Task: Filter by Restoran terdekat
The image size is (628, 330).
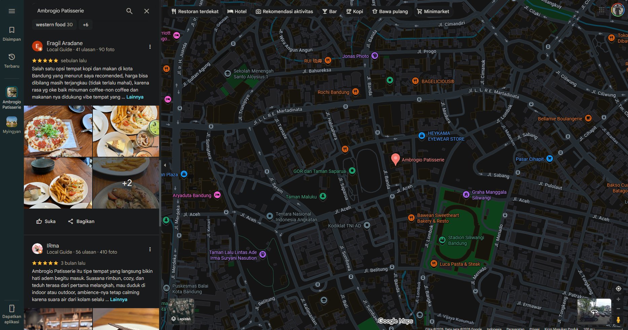Action: [195, 11]
